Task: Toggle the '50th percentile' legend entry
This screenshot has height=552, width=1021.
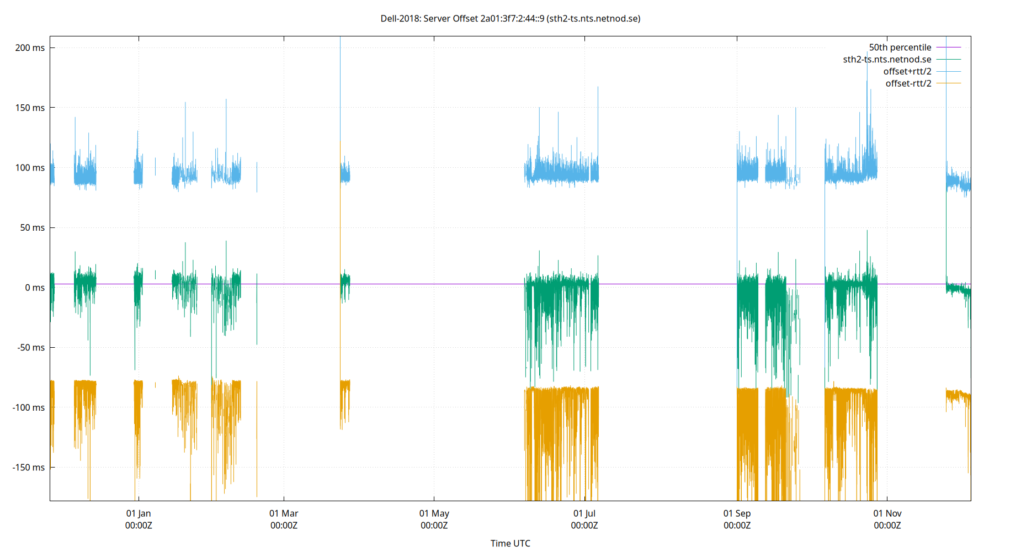Action: [x=900, y=47]
